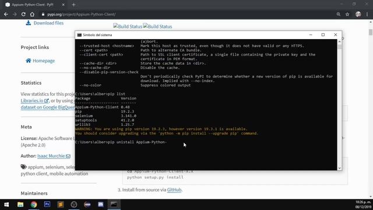Viewport: 373px width, 210px height.
Task: Click the second Build Status badge
Action: (157, 26)
